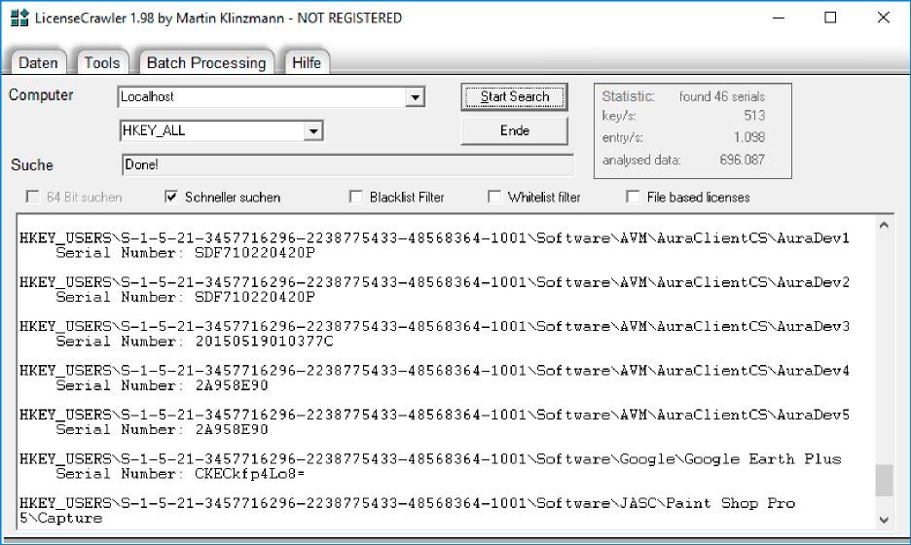Minimize the LicenseCrawler window
This screenshot has height=545, width=911.
click(779, 18)
